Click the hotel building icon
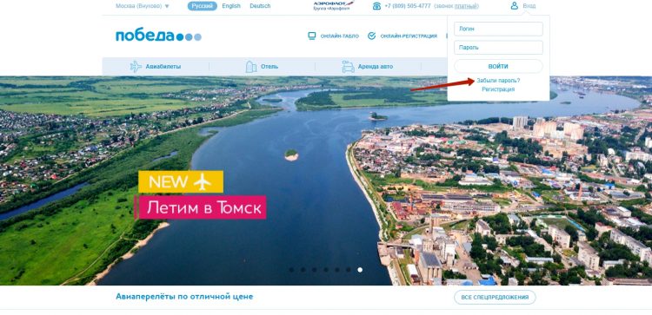This screenshot has height=315, width=652. pyautogui.click(x=251, y=67)
